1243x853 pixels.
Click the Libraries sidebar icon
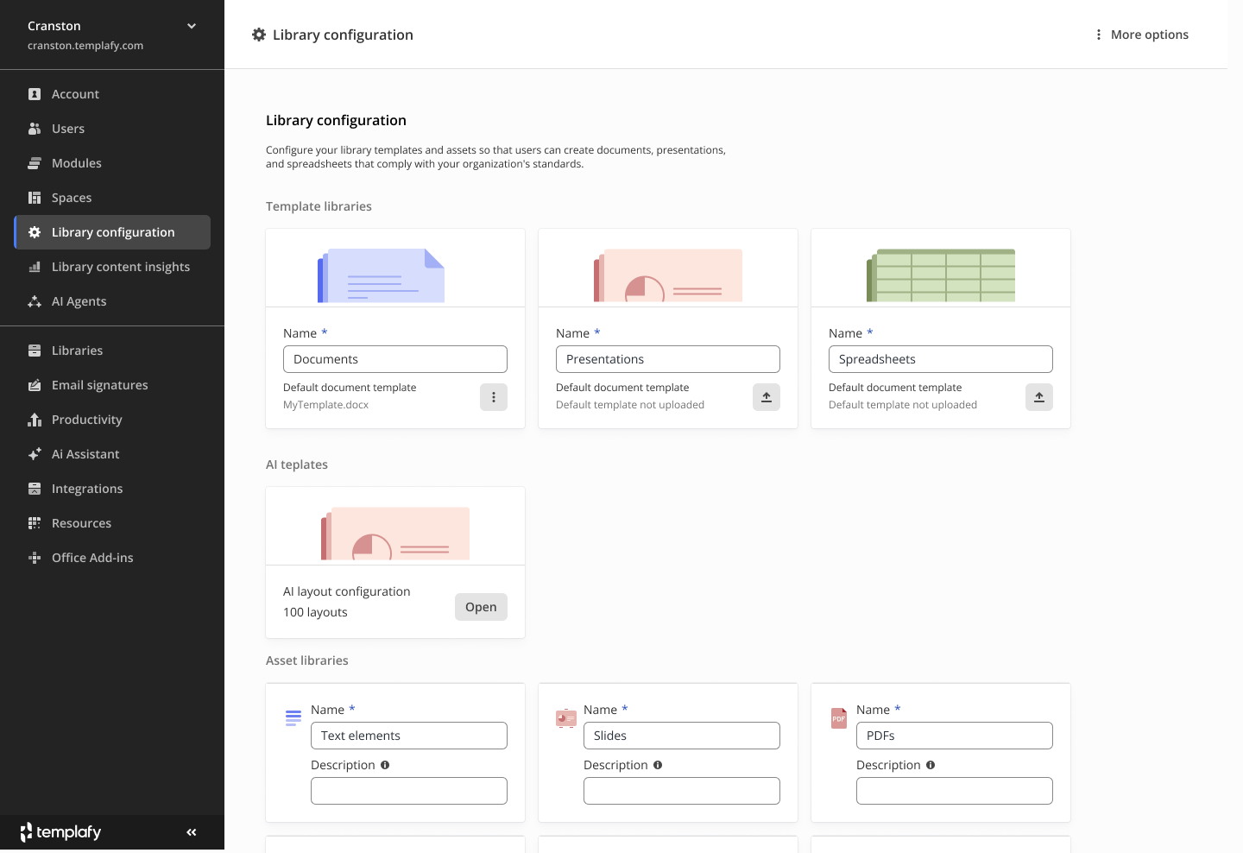[35, 351]
